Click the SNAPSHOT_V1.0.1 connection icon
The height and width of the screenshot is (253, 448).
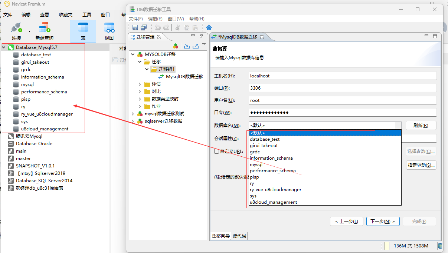point(11,166)
